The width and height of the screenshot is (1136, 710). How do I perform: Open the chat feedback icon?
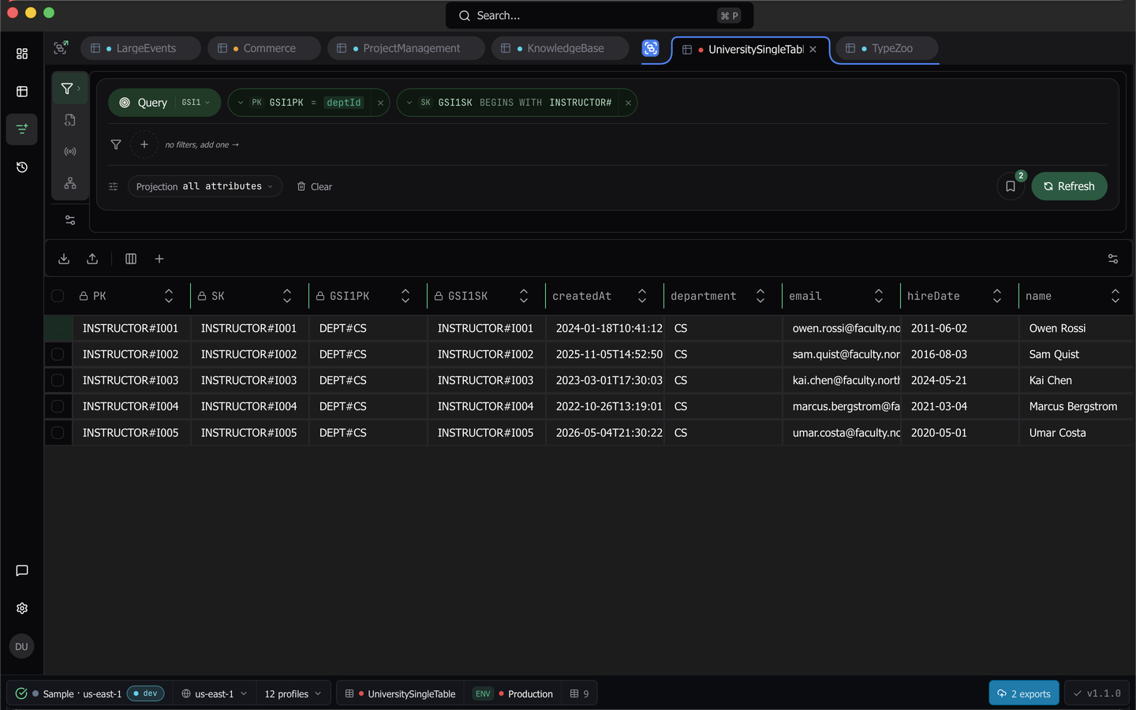point(22,570)
